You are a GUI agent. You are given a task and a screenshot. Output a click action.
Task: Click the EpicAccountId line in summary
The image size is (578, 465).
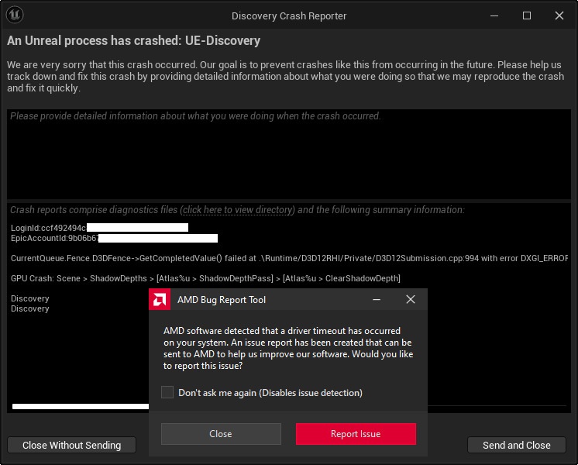click(x=114, y=238)
